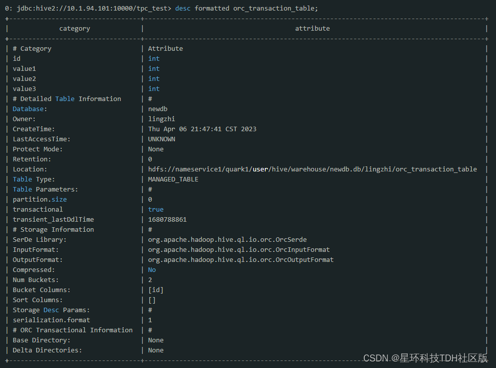
Task: Click the Bucket Columns value '[id]'
Action: pos(156,290)
